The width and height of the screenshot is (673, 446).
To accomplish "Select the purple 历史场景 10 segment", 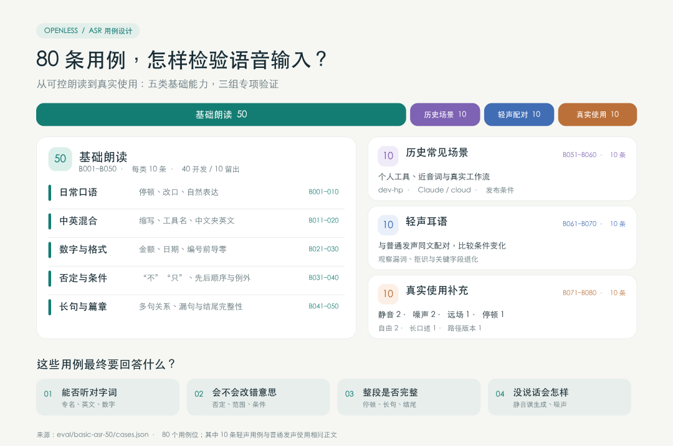I will [445, 115].
